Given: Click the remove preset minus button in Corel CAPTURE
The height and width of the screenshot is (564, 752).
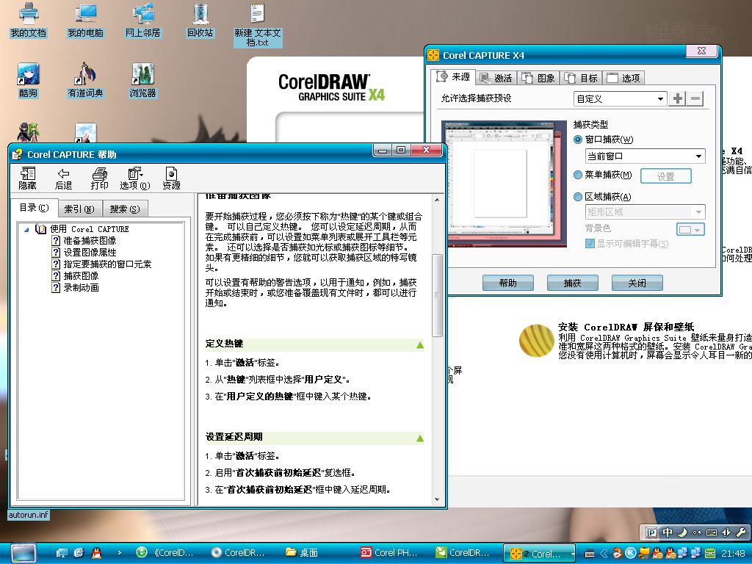Looking at the screenshot, I should tap(695, 99).
